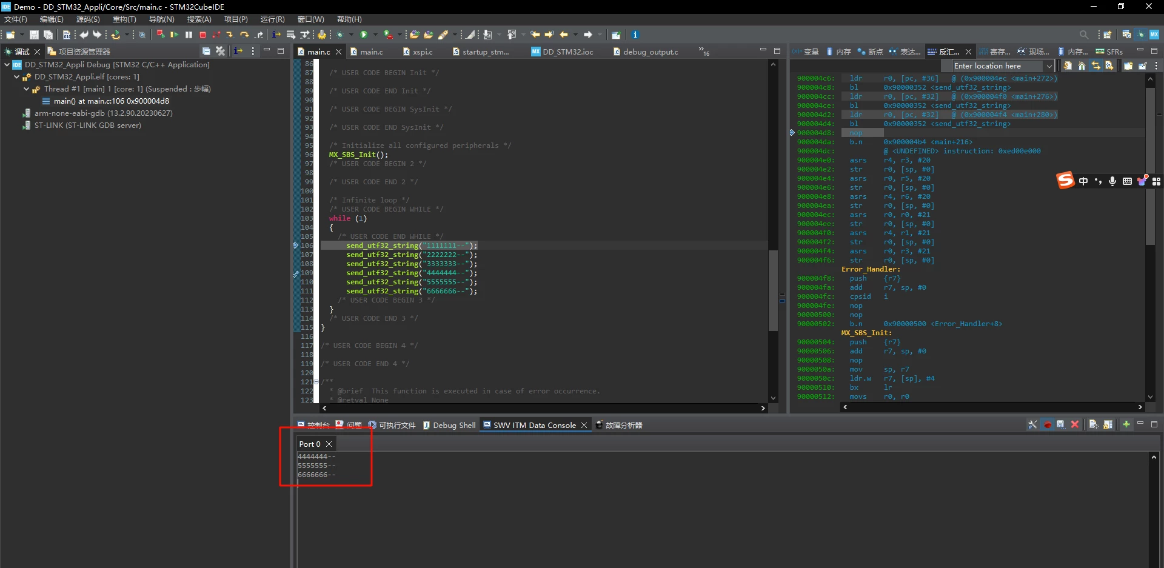Open the hidden editor tabs list (16)
1164x568 pixels.
pyautogui.click(x=704, y=52)
